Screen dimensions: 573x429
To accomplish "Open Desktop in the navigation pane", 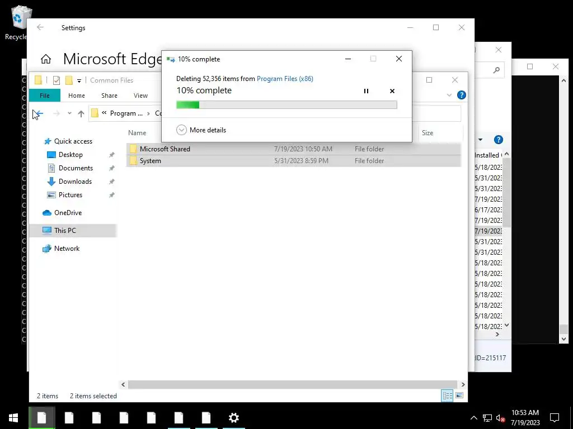I will pos(71,155).
